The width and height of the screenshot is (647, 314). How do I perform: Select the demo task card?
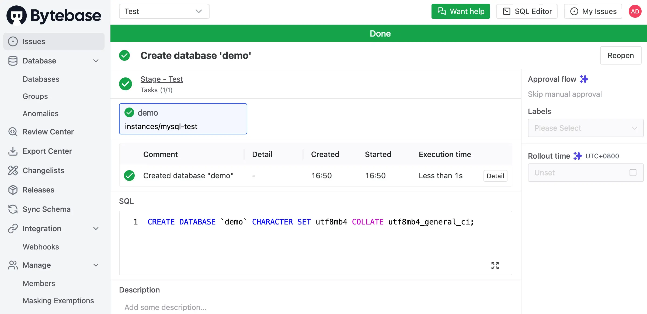[x=183, y=119]
